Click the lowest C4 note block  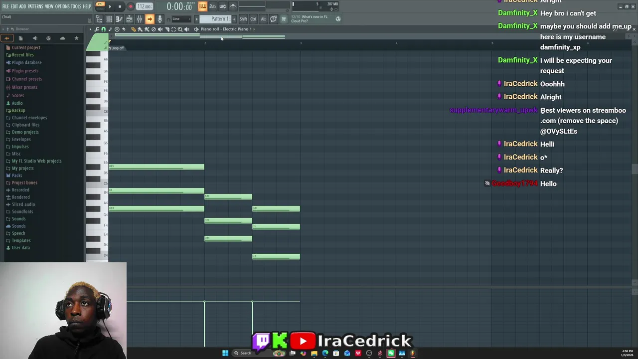coord(276,257)
